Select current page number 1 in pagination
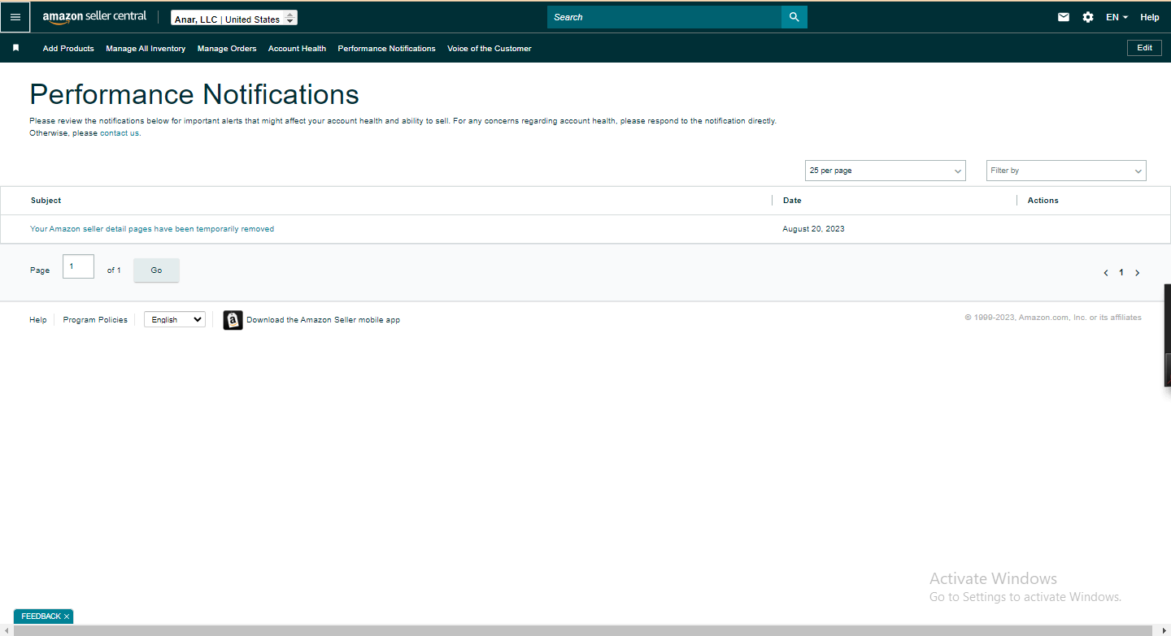This screenshot has width=1171, height=636. pos(1121,273)
